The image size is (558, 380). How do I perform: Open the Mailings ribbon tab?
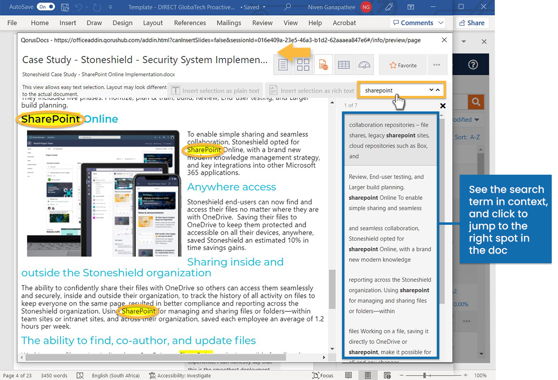click(x=229, y=22)
